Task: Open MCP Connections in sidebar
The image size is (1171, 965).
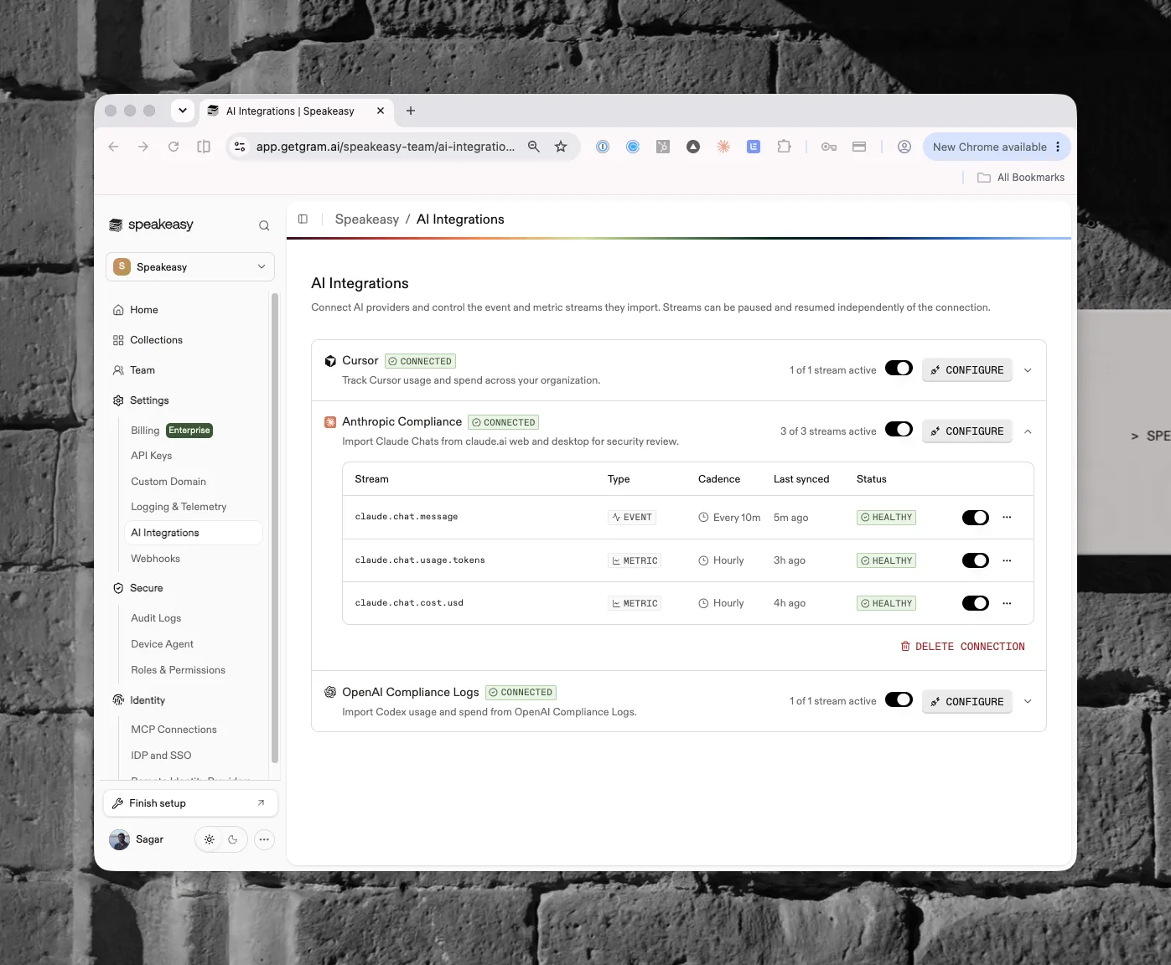Action: 174,730
